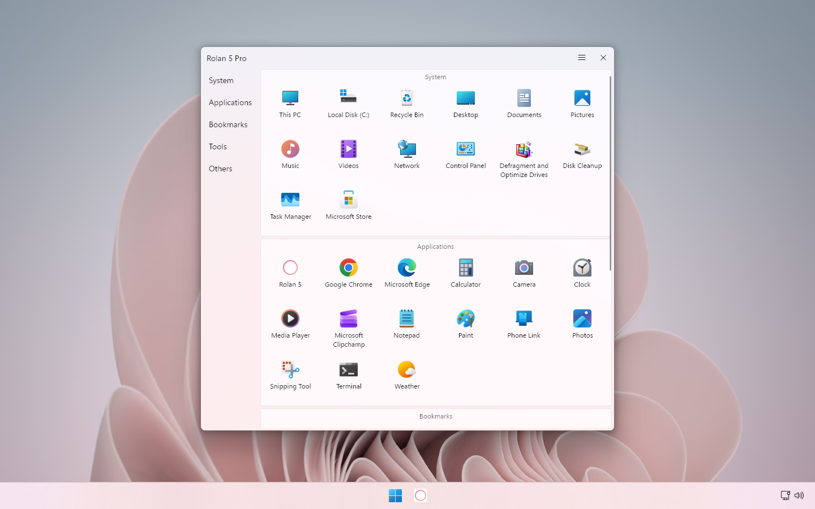
Task: Launch the Weather app
Action: coord(406,375)
